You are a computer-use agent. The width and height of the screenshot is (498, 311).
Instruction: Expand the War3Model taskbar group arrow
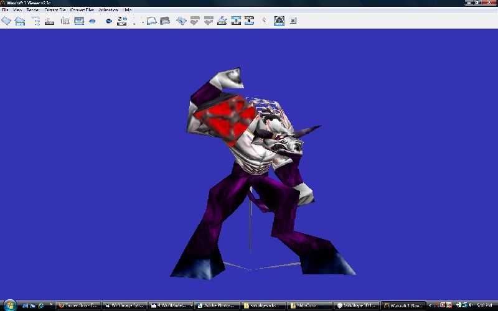pyautogui.click(x=191, y=305)
